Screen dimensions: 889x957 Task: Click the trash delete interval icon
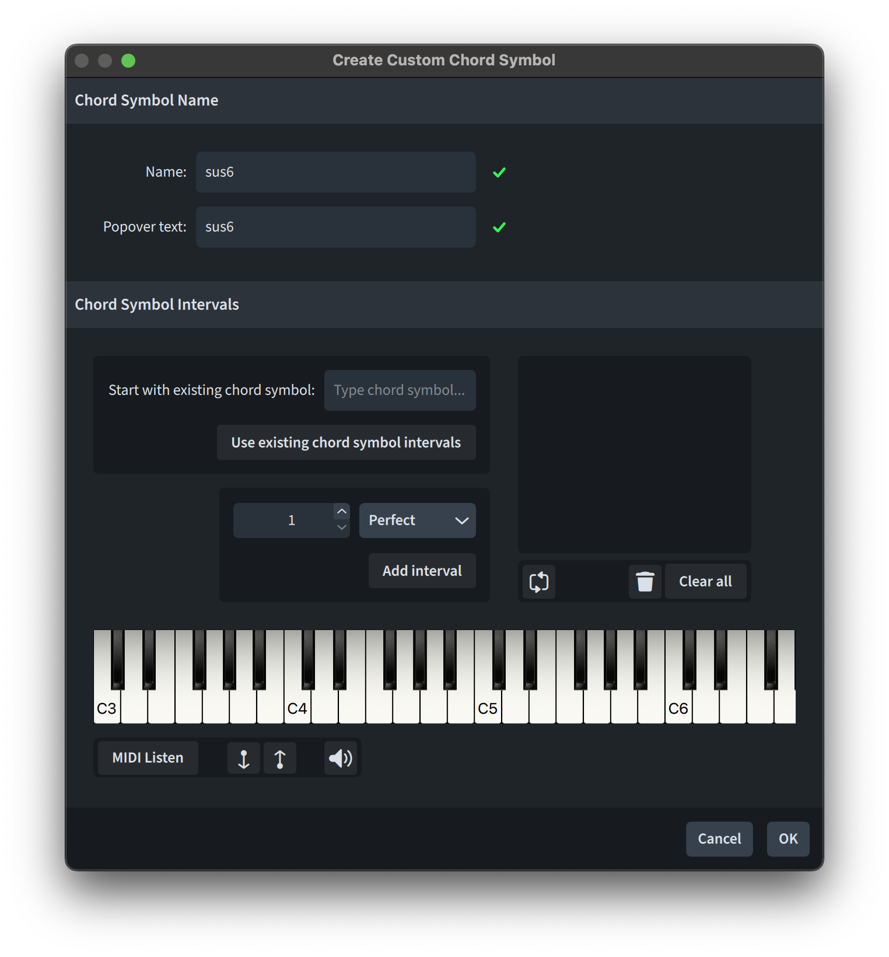[645, 582]
